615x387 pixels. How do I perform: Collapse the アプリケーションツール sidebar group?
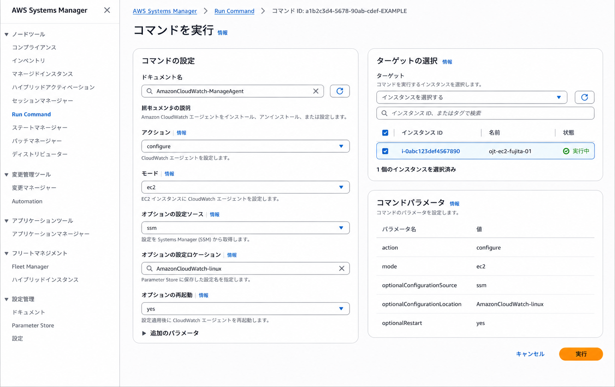pyautogui.click(x=6, y=221)
